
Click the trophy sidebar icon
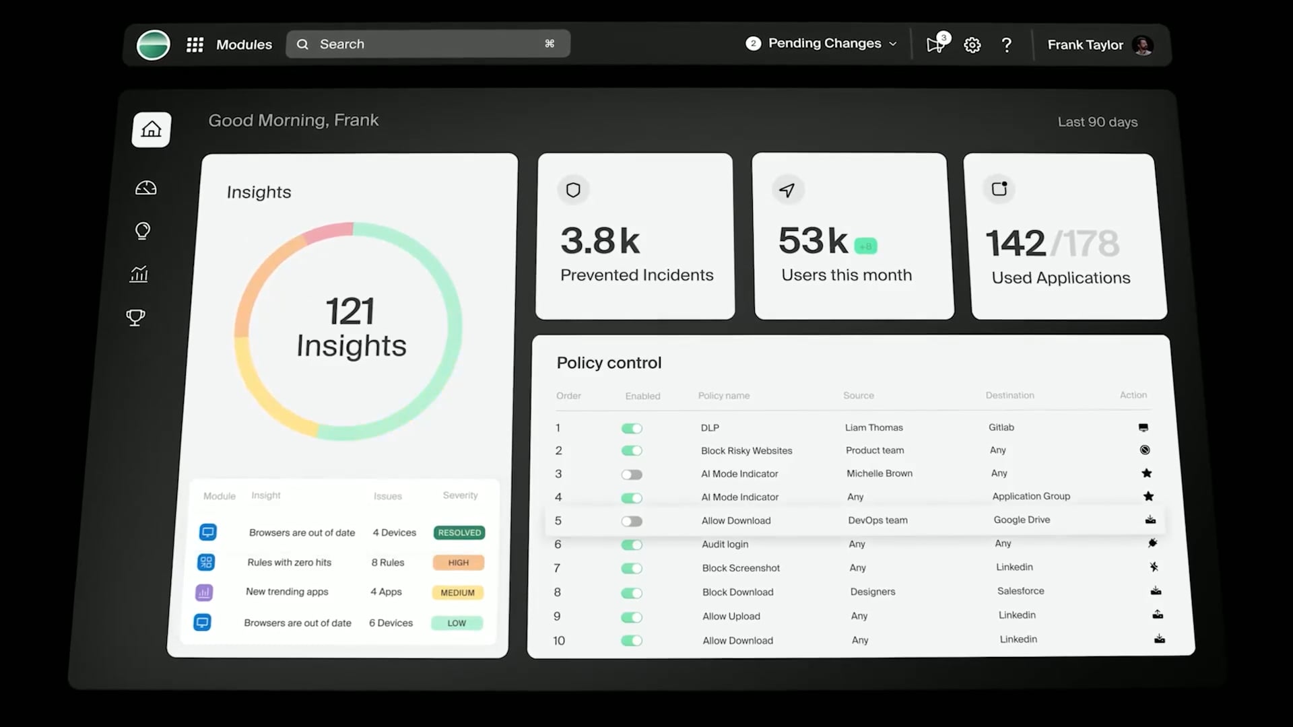click(135, 317)
